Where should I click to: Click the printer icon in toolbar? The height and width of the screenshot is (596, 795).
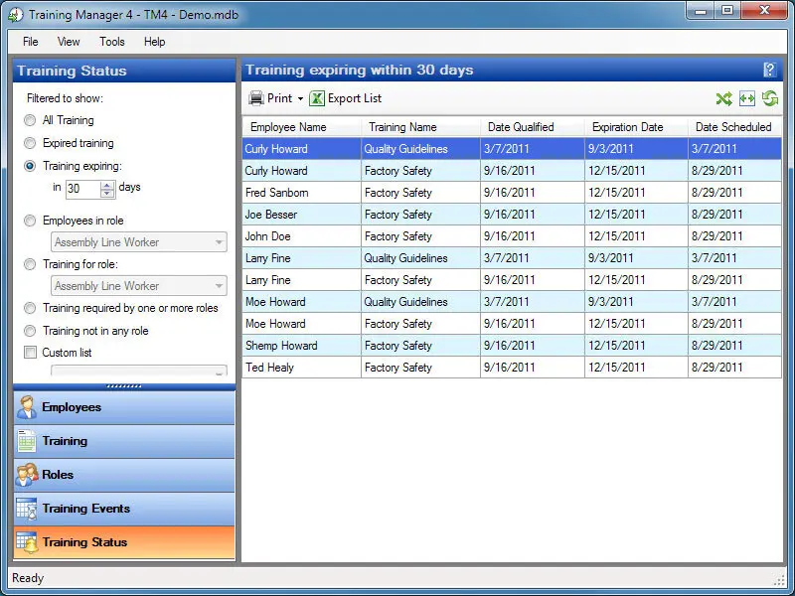[256, 98]
